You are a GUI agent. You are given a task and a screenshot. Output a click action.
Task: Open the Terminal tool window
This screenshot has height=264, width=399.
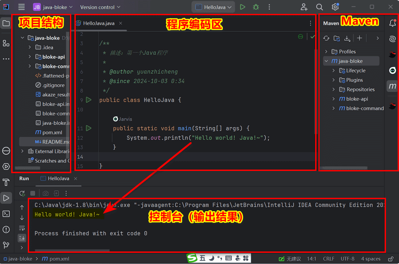6,214
